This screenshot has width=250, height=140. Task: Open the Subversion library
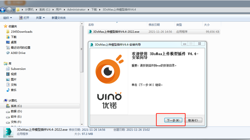(16, 69)
